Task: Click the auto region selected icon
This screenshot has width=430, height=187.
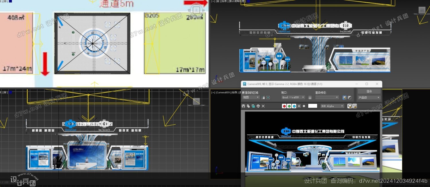Action: click(268, 98)
